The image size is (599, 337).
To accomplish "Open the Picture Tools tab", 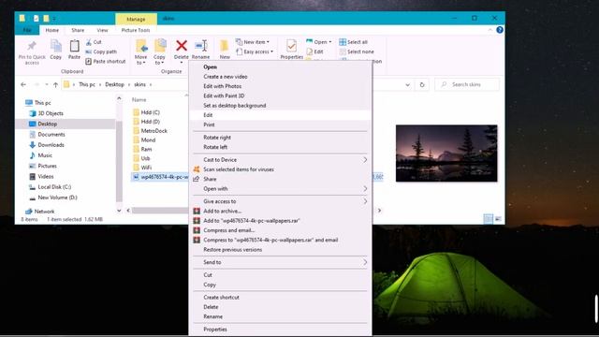I will pos(136,30).
